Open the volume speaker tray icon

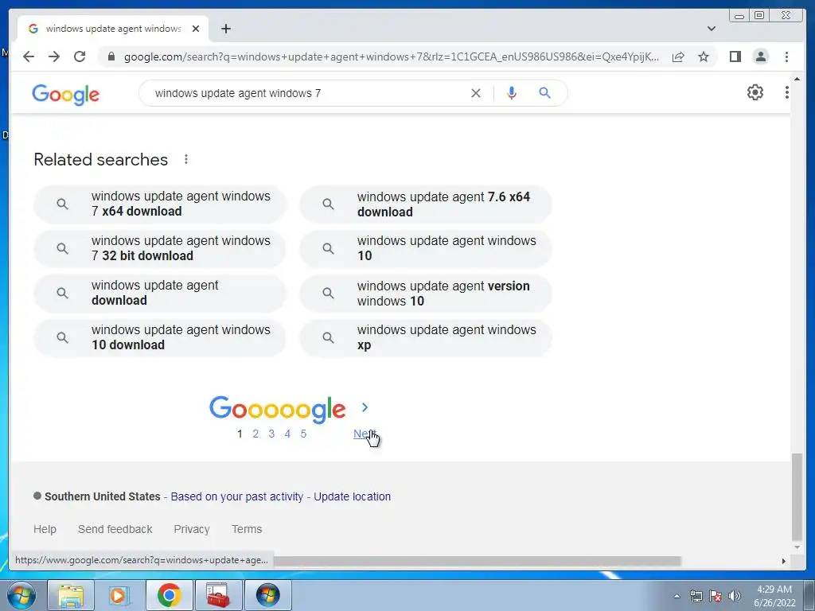point(735,596)
